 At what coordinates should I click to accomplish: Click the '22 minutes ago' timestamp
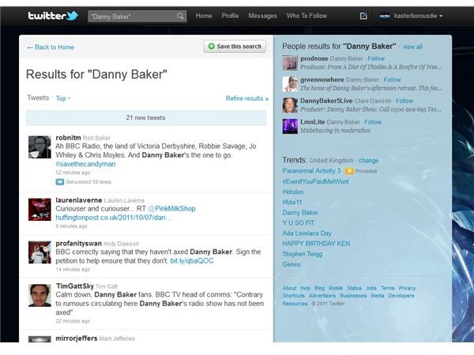click(73, 321)
